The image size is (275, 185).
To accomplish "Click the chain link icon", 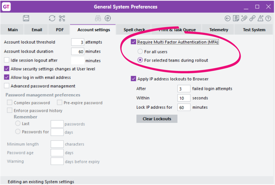I will pos(252,19).
